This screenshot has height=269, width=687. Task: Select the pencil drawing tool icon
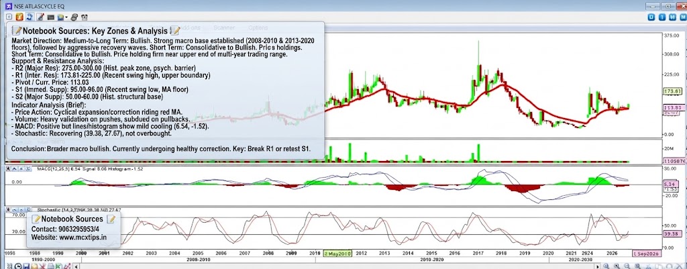pos(40,17)
